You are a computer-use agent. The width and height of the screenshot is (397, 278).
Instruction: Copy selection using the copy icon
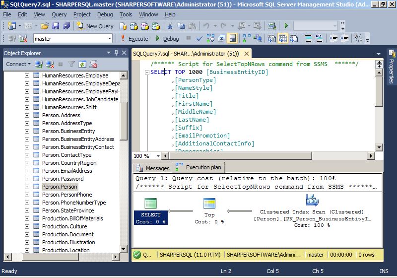point(181,26)
